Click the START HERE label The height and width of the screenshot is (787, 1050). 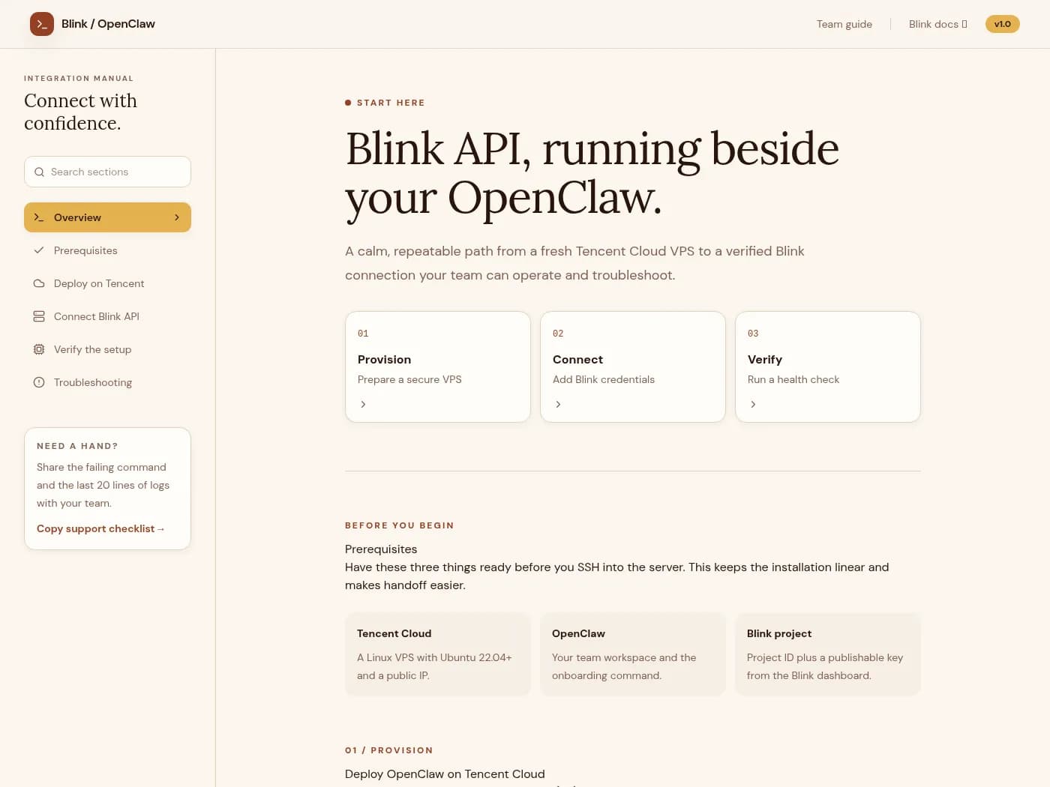tap(391, 103)
